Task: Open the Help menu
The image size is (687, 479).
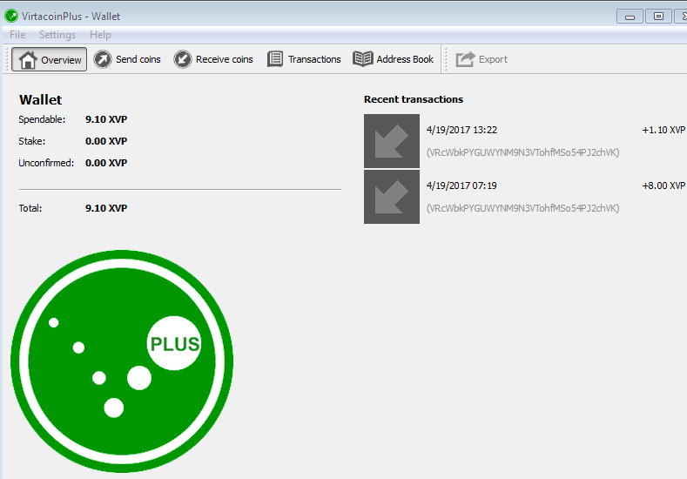Action: point(100,35)
